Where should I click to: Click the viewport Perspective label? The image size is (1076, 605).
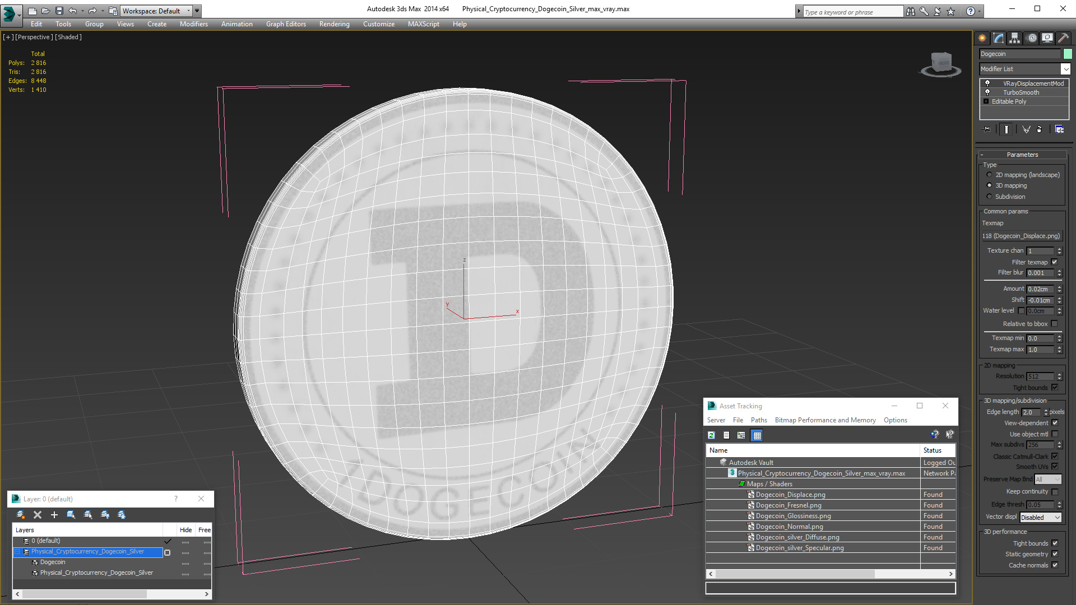tap(34, 37)
